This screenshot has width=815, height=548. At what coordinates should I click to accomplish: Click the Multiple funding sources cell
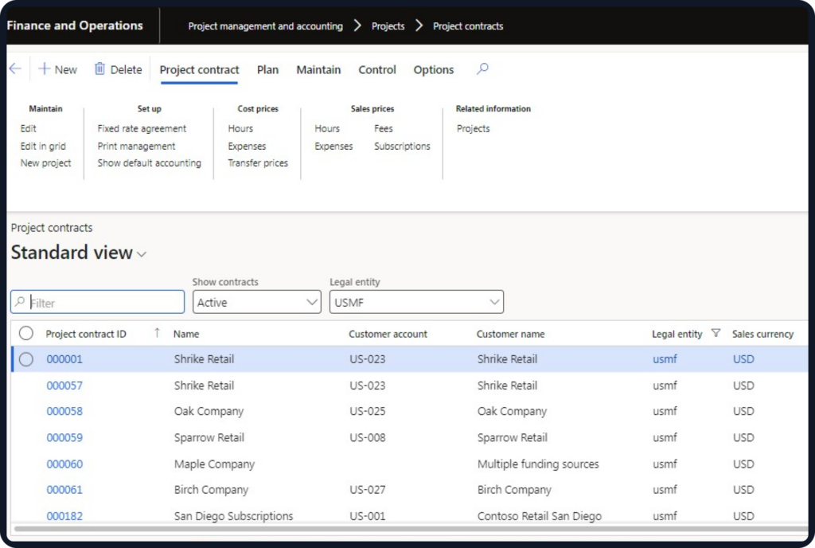tap(538, 464)
